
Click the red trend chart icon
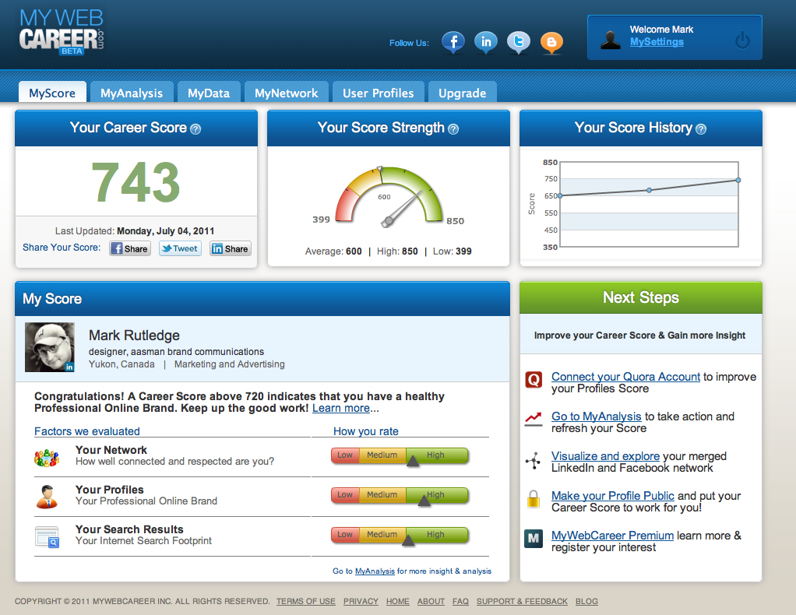[533, 419]
